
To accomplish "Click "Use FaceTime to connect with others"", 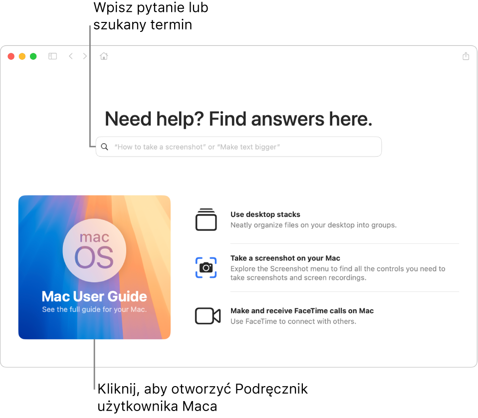I will click(x=293, y=322).
